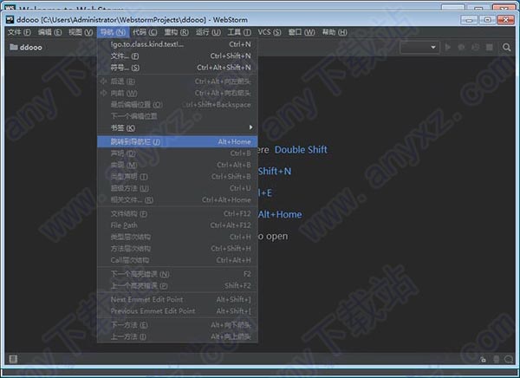Image resolution: width=520 pixels, height=378 pixels.
Task: Click the back arrow icon beside 后退
Action: coord(104,81)
